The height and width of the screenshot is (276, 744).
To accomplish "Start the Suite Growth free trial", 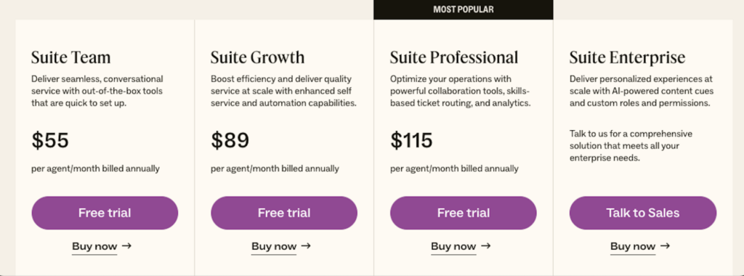I will click(284, 213).
